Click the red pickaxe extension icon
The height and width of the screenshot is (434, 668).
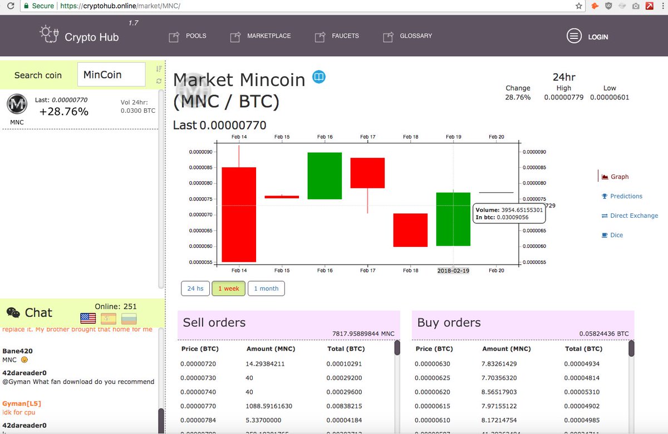point(649,6)
